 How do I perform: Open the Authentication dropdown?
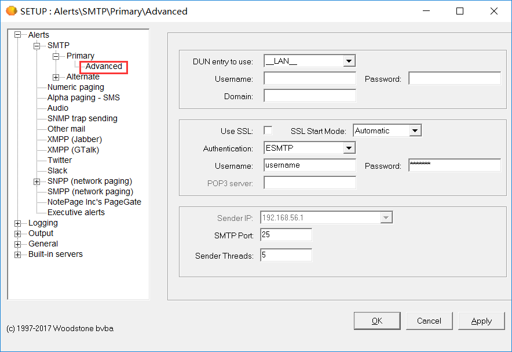[x=348, y=148]
